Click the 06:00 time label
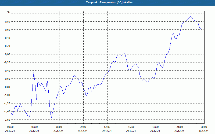This screenshot has width=215, height=134. tap(59, 127)
